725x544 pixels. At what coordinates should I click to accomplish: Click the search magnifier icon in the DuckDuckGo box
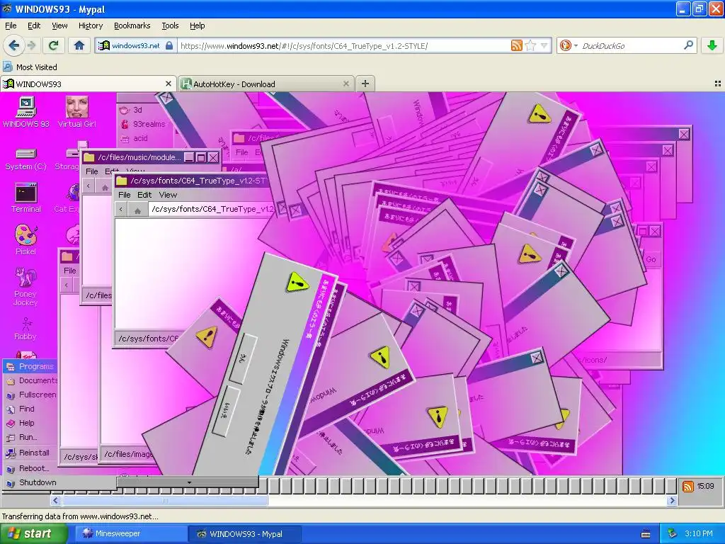pyautogui.click(x=688, y=45)
